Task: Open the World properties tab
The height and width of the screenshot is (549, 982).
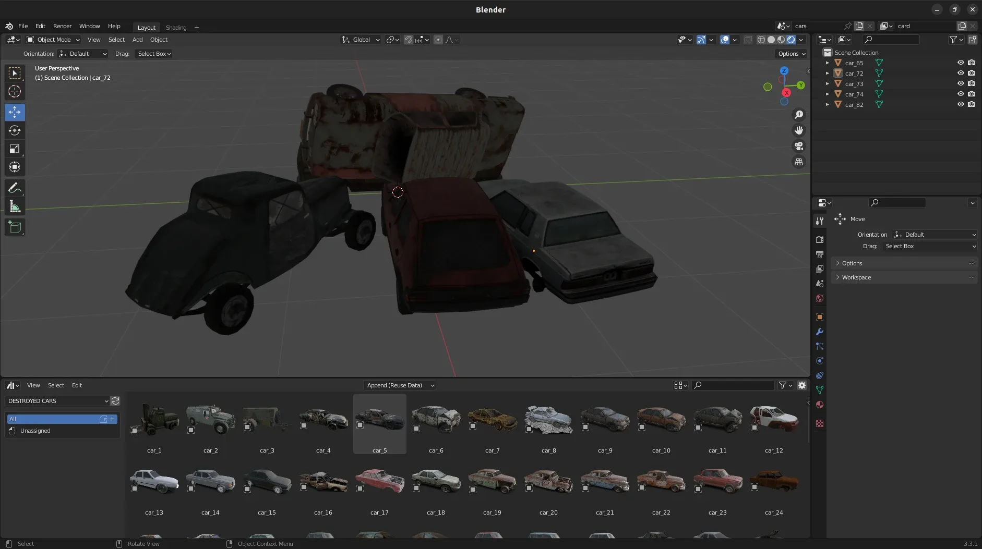Action: pos(820,298)
